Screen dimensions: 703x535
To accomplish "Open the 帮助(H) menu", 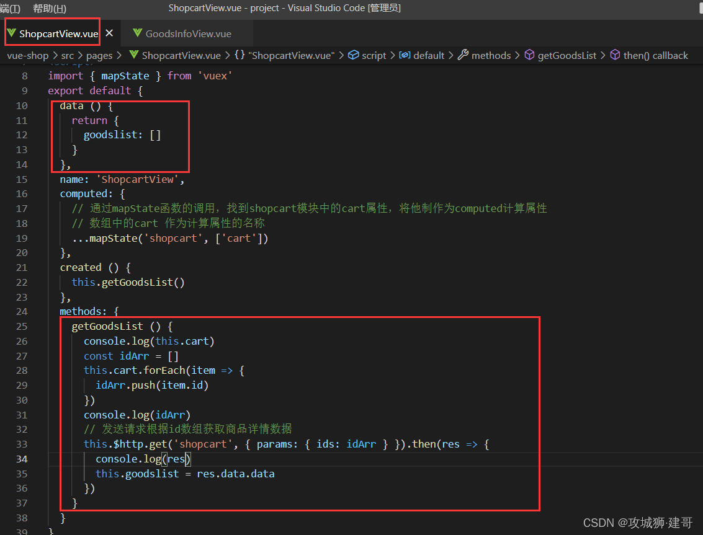I will (x=49, y=8).
